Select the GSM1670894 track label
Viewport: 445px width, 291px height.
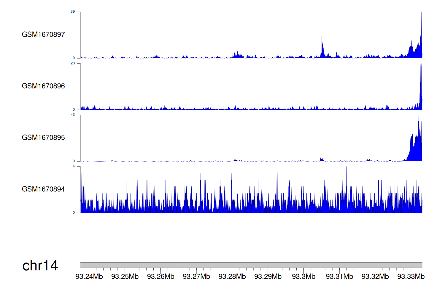43,189
